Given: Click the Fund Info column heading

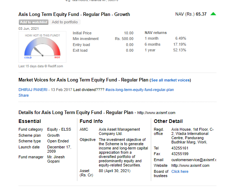Looking at the screenshot, I should [91, 121].
